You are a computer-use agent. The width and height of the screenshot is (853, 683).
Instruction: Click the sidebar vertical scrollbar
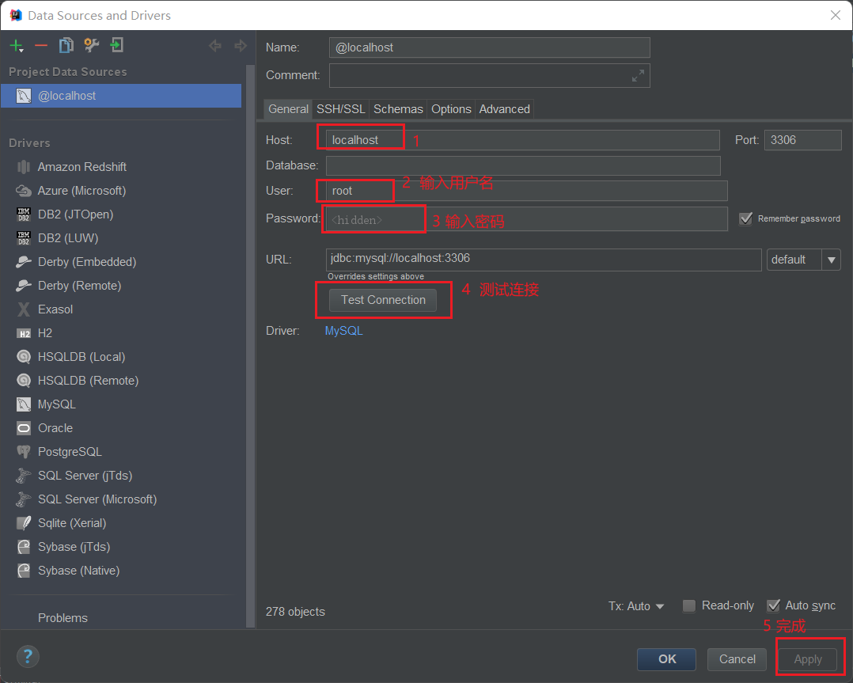pos(250,346)
